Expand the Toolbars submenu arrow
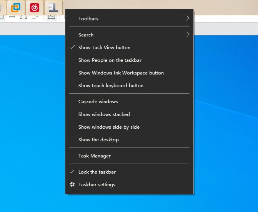The width and height of the screenshot is (258, 212). tap(188, 18)
